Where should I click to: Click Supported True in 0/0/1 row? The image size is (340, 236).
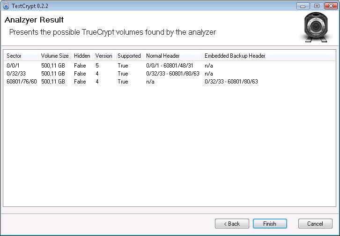tap(123, 66)
